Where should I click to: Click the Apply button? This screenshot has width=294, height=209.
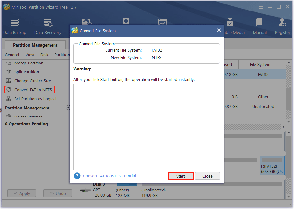click(22, 193)
